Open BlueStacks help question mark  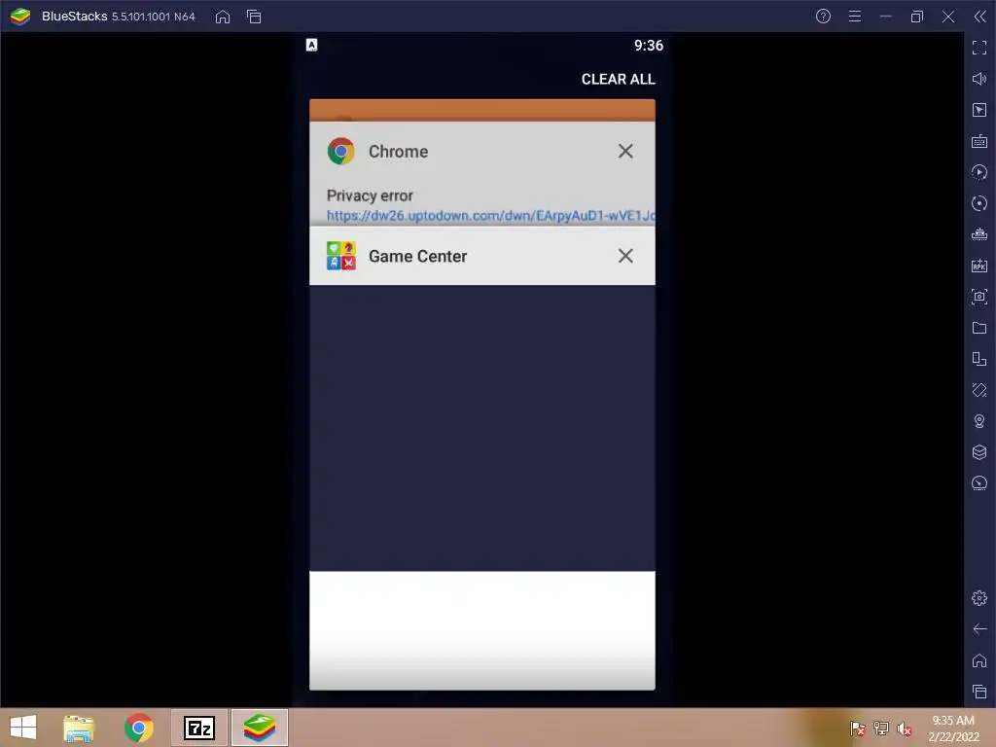tap(823, 17)
